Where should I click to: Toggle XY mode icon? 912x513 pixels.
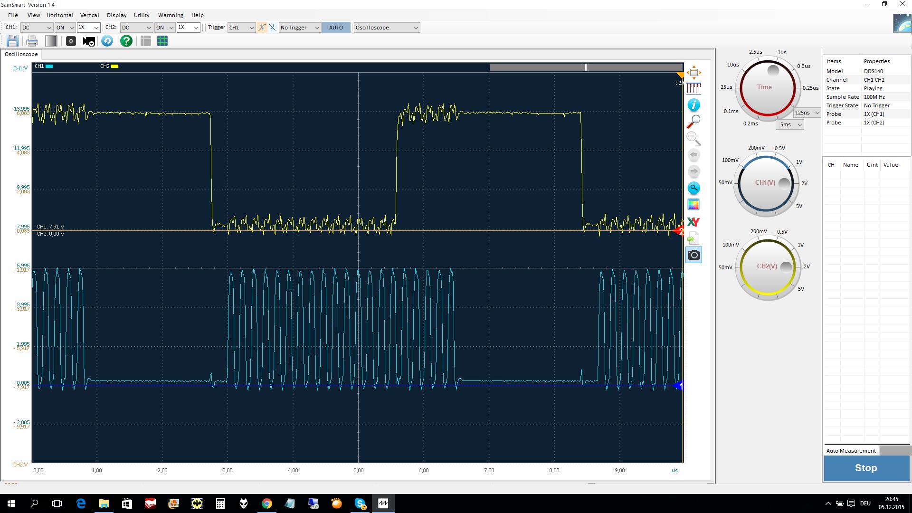tap(693, 222)
